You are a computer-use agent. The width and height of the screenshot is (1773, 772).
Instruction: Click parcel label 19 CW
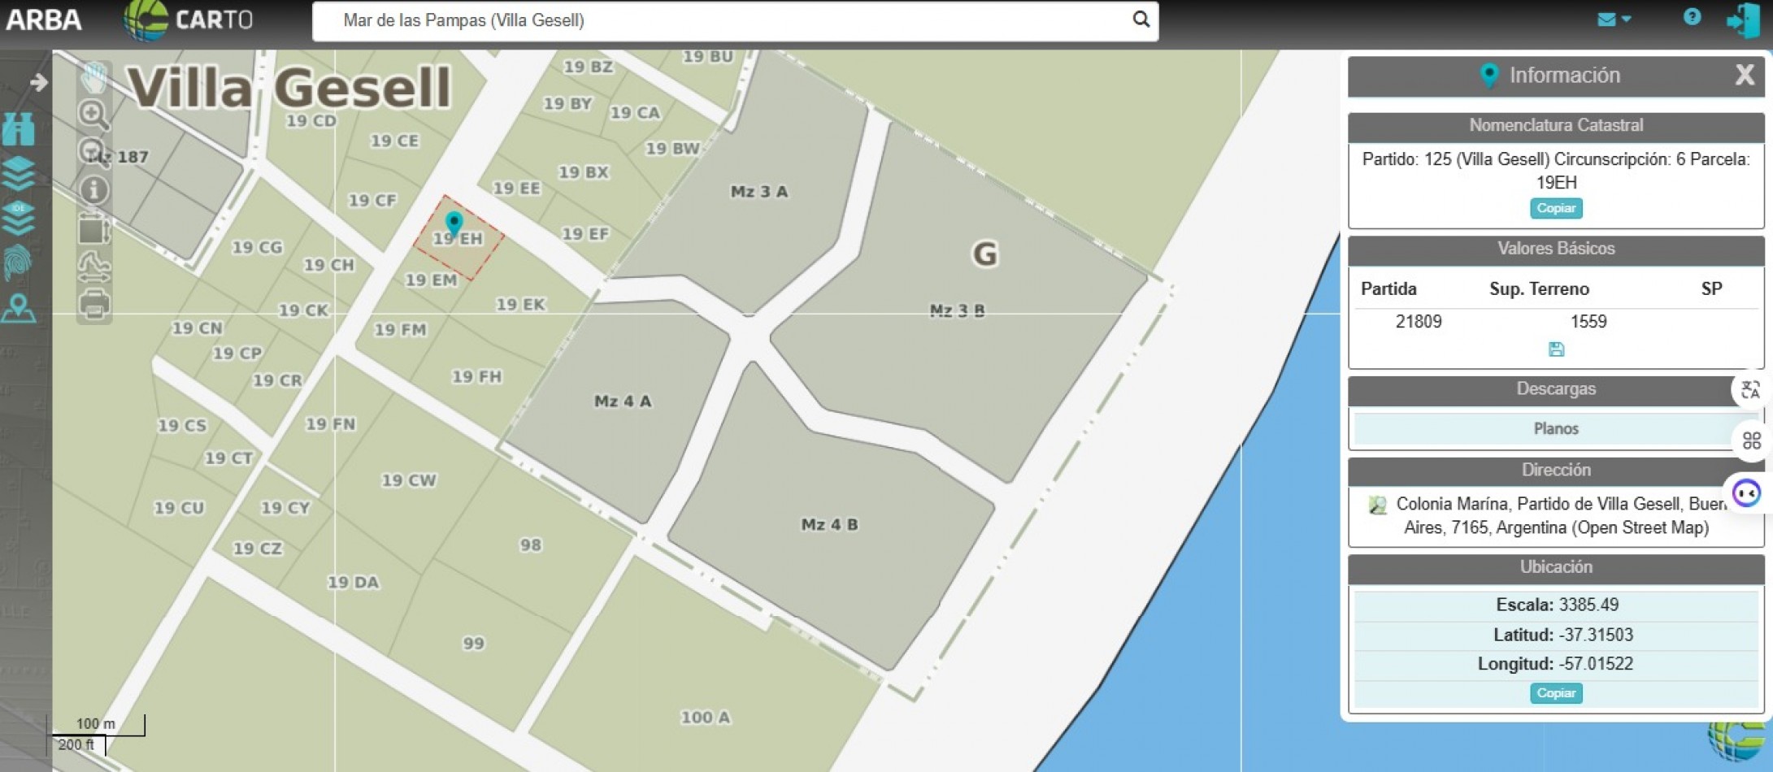click(409, 481)
